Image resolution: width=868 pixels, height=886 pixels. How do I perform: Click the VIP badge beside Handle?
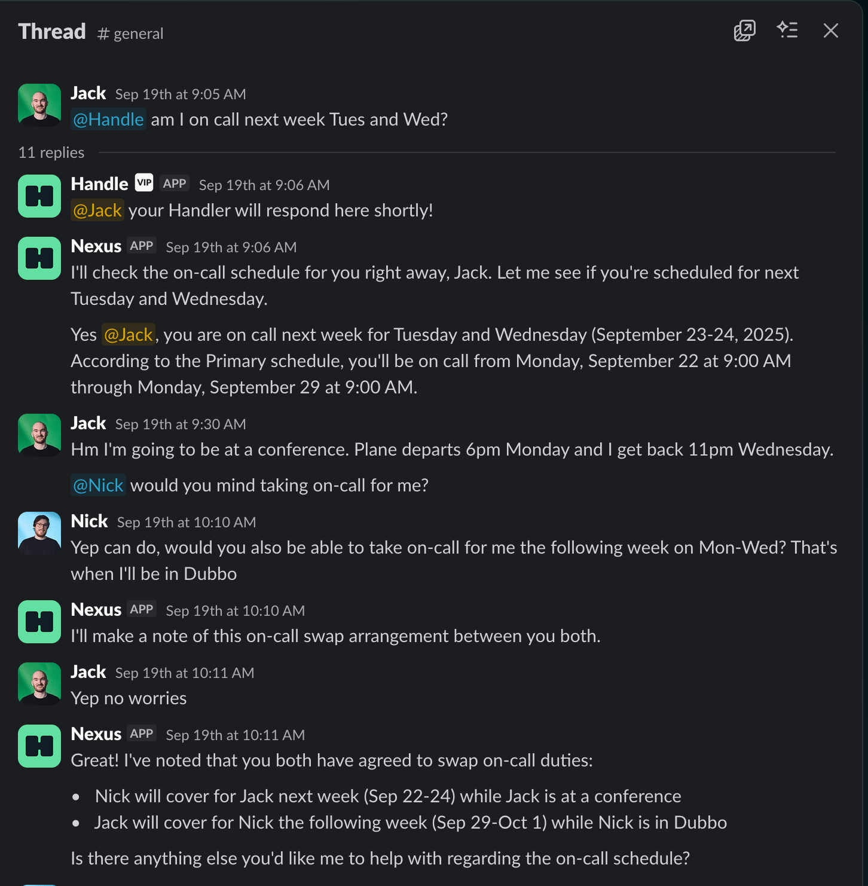pyautogui.click(x=144, y=183)
